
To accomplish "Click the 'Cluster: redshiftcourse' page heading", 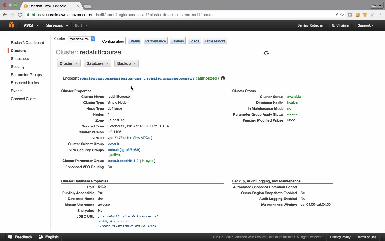I will (x=88, y=52).
